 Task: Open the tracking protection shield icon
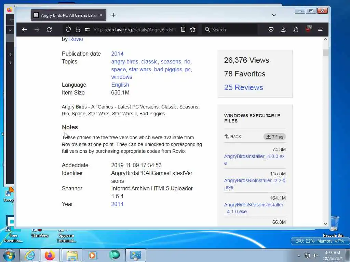point(68,29)
